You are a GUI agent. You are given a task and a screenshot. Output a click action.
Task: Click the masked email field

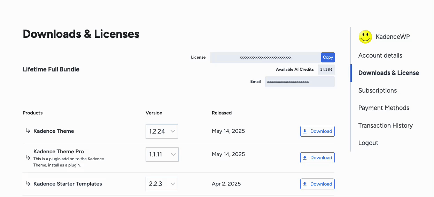point(300,82)
